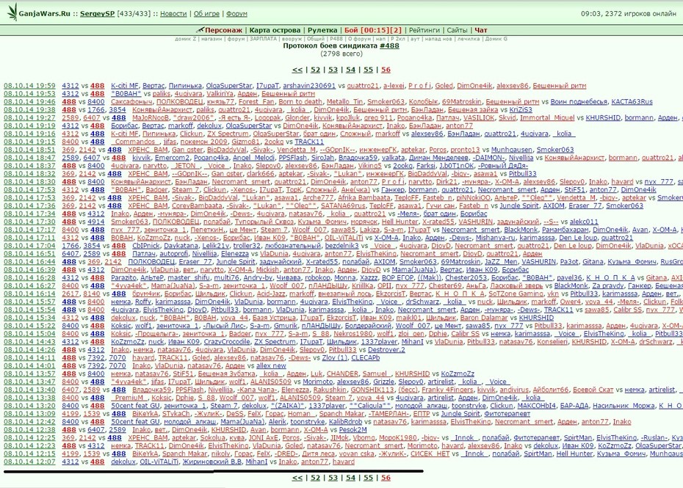The width and height of the screenshot is (683, 488).
Task: Click player CLECAPb in the 14:11 row
Action: 365,357
